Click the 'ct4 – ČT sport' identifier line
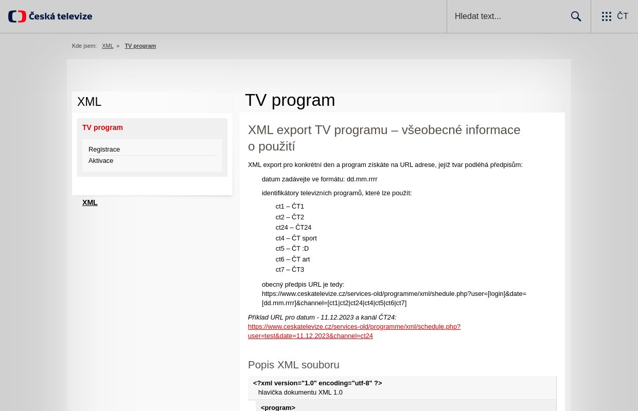The height and width of the screenshot is (411, 638). 296,238
